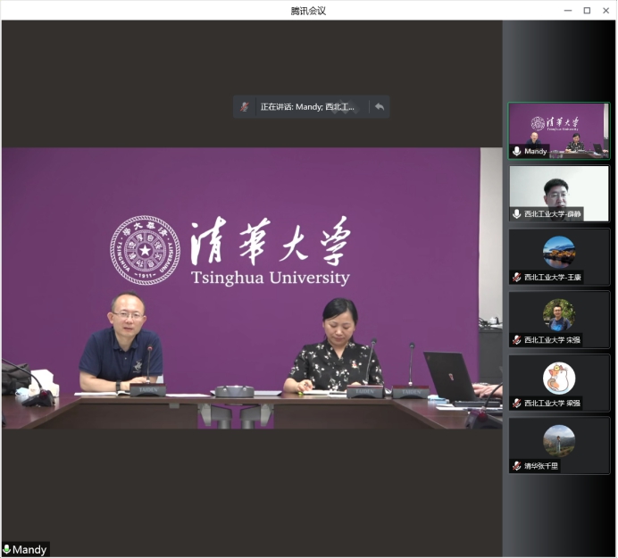Click the muted microphone icon in speaking bar

[x=245, y=107]
